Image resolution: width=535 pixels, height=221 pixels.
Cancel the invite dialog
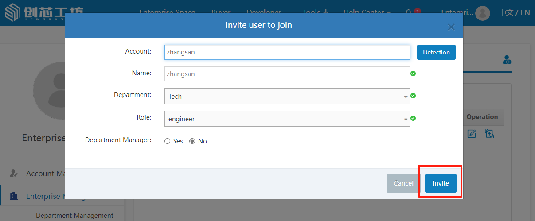[403, 183]
